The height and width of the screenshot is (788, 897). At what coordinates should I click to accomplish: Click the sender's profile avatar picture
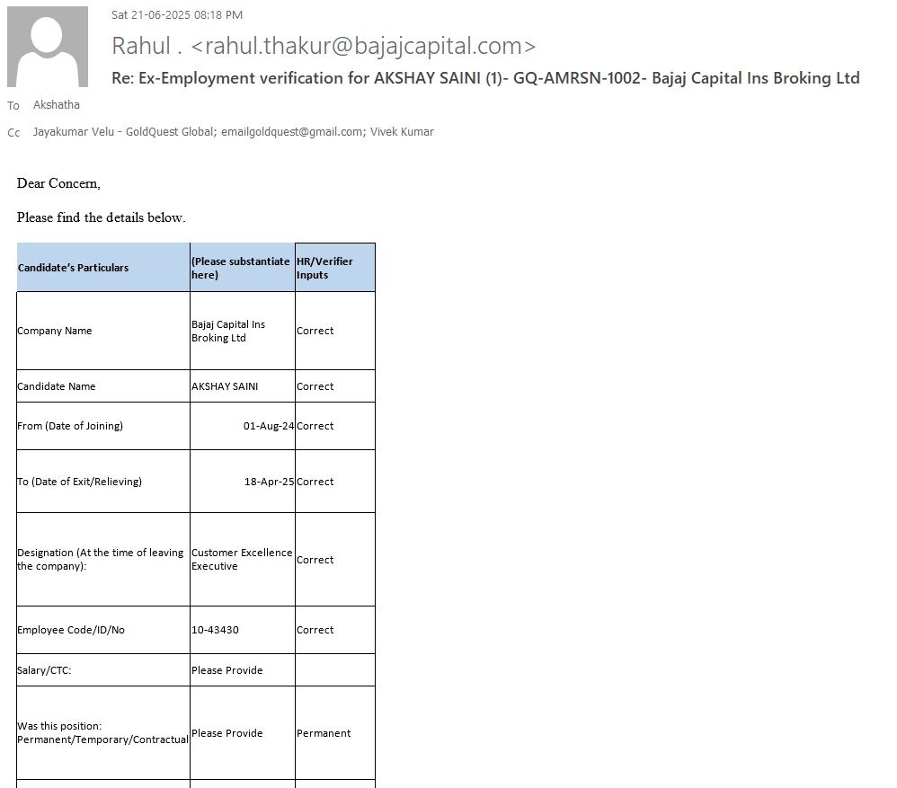click(x=48, y=47)
